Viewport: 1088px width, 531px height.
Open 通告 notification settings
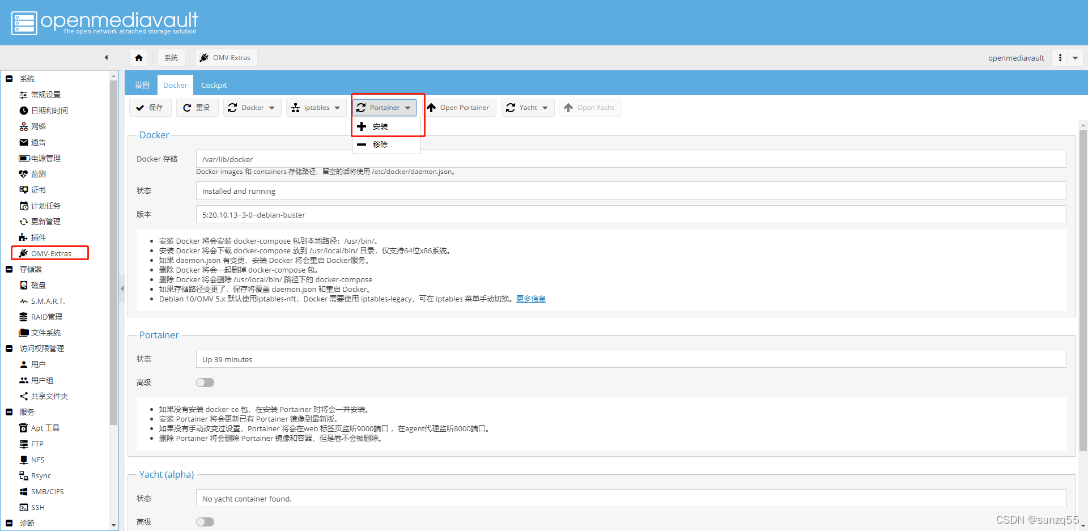(x=38, y=142)
